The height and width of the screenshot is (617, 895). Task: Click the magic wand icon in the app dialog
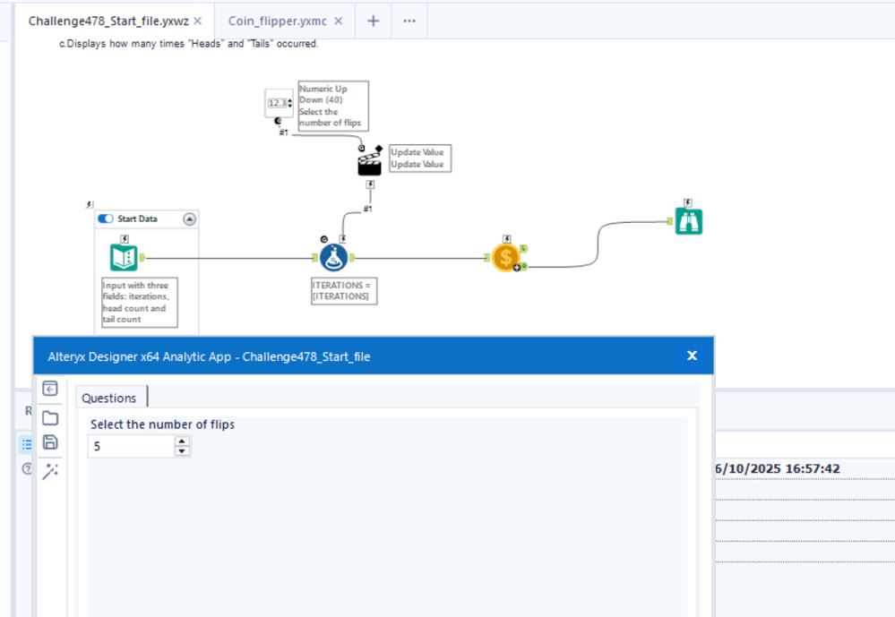click(x=50, y=471)
